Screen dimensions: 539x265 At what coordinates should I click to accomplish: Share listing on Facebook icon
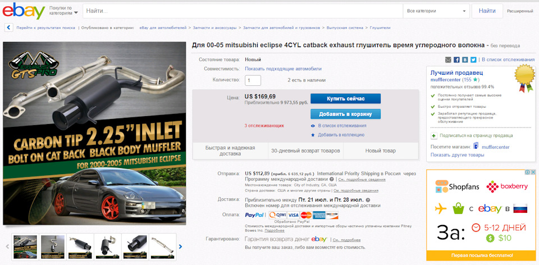pyautogui.click(x=456, y=60)
